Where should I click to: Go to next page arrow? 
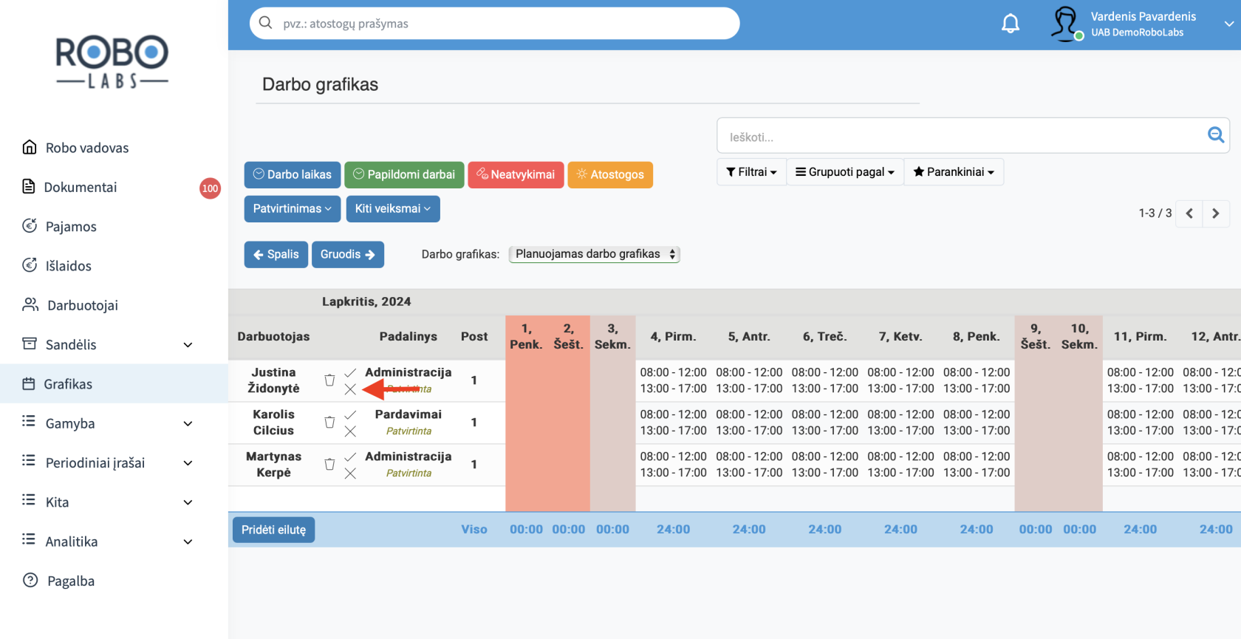(1216, 213)
